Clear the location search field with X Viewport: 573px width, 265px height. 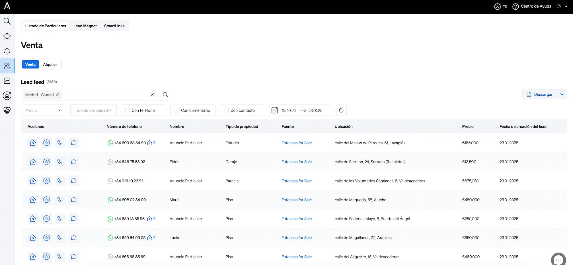pos(152,95)
